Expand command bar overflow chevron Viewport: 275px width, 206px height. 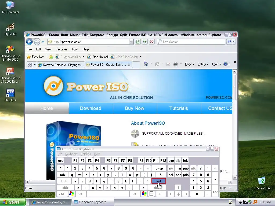(x=235, y=62)
